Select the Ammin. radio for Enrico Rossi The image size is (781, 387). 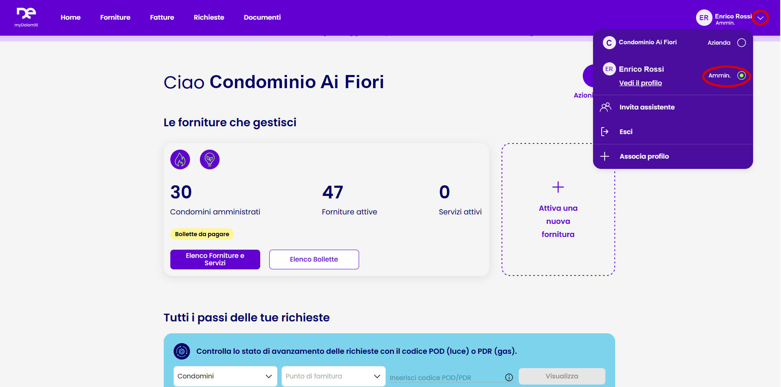[741, 76]
